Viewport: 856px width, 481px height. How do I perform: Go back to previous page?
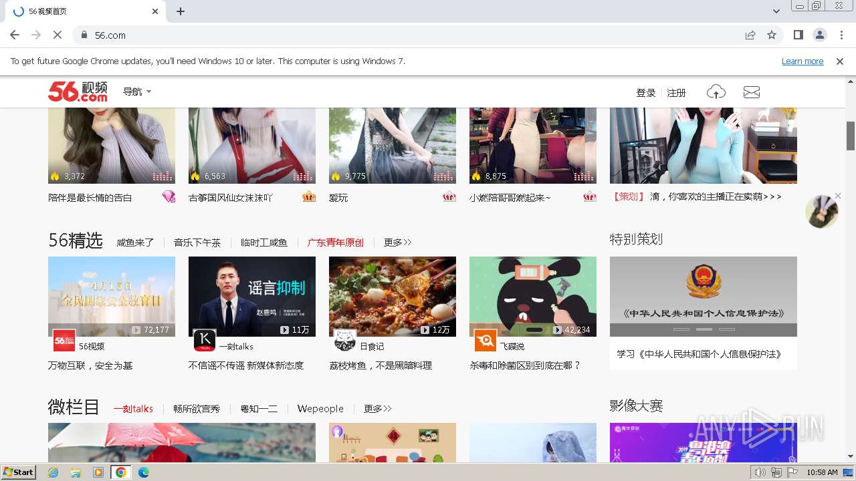coord(15,35)
